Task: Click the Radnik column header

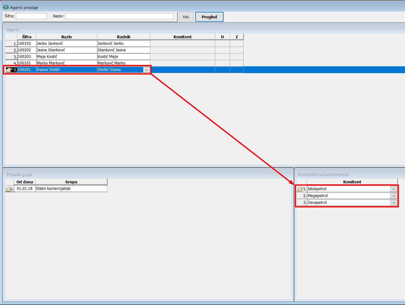Action: (x=124, y=37)
